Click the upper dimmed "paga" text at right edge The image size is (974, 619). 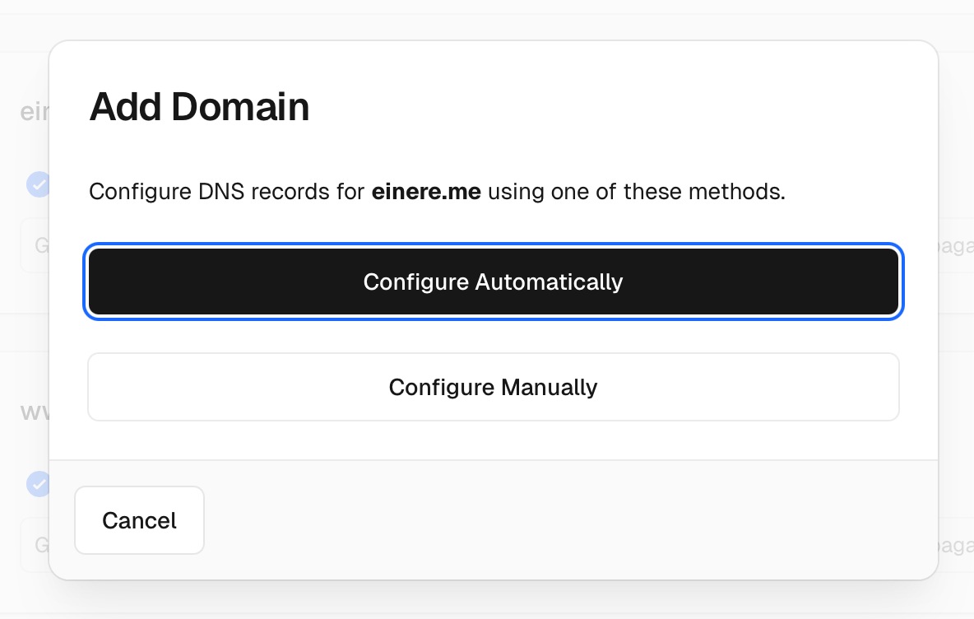pyautogui.click(x=955, y=245)
